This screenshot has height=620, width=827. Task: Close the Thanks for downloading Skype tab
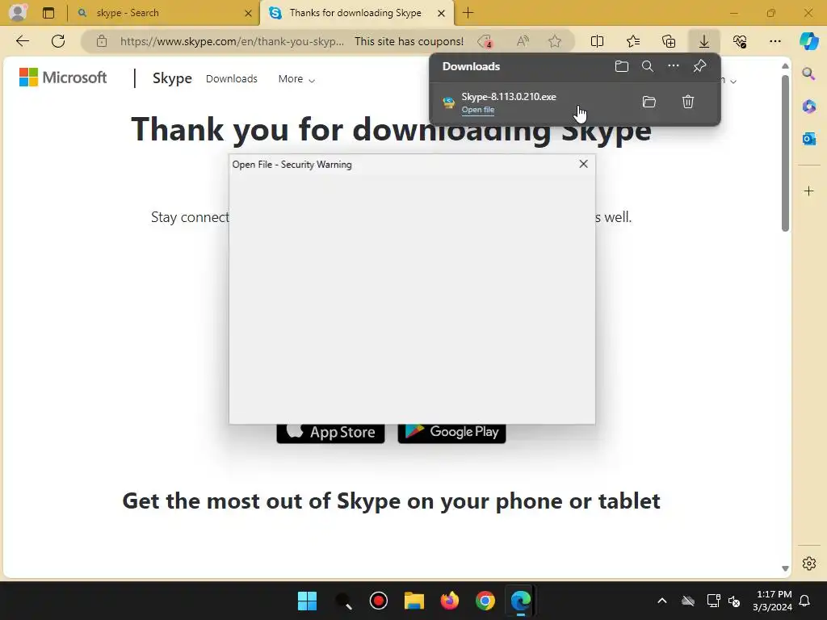(x=442, y=13)
